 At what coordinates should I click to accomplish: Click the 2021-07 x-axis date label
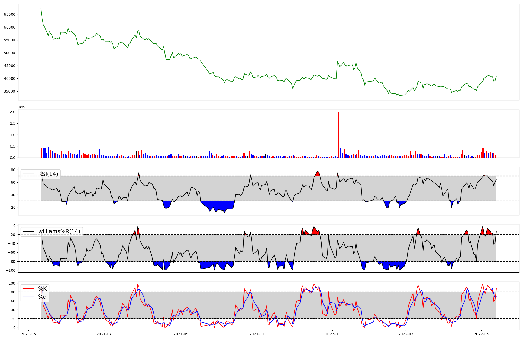point(104,334)
